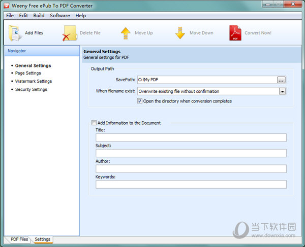
Task: Click the Navigator panel header
Action: [42, 51]
